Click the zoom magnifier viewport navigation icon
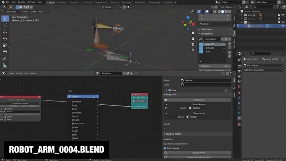The image size is (286, 161). 193,33
